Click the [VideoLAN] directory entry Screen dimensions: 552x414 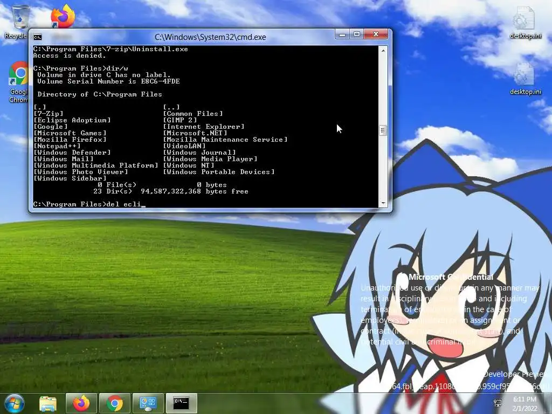coord(184,146)
